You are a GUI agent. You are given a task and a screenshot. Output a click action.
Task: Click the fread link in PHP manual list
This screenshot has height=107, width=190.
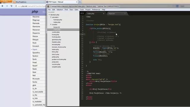[x=34, y=62]
